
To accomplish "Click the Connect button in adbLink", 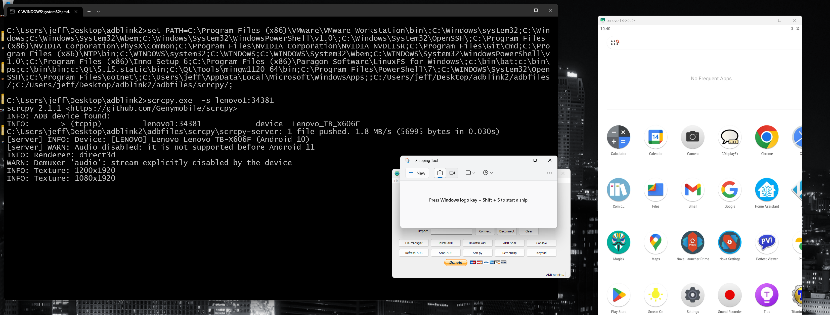I will (485, 231).
